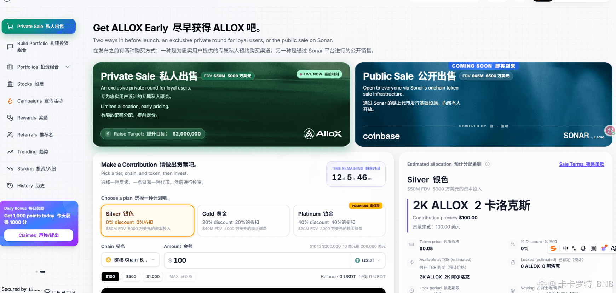This screenshot has width=616, height=293.
Task: Toggle the 中 Chinese input mode icon
Action: click(565, 248)
